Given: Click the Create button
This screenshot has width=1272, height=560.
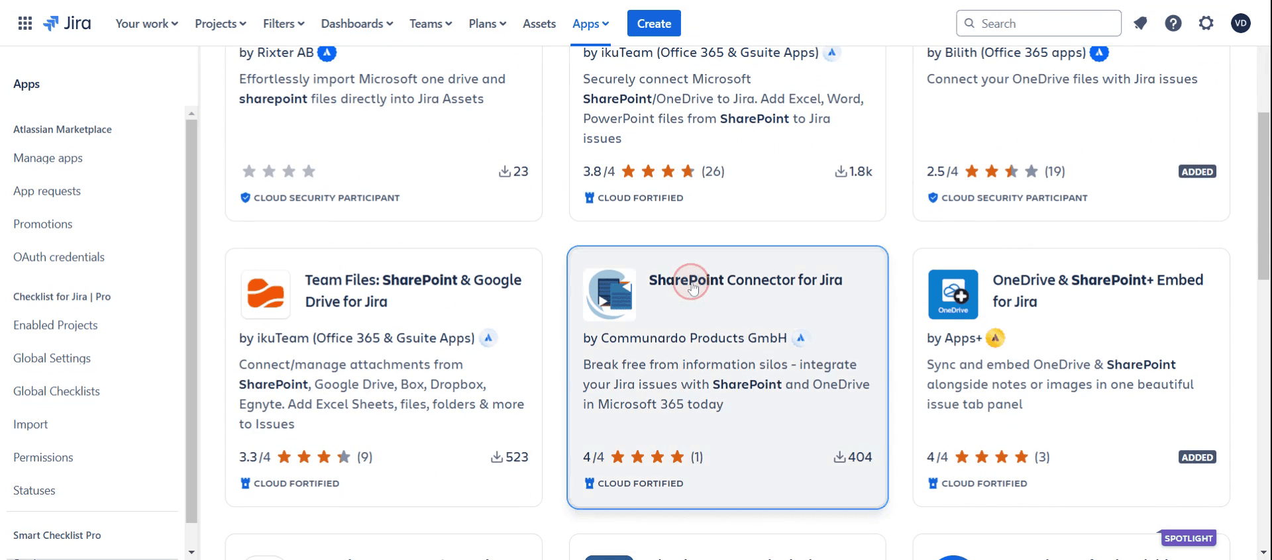Looking at the screenshot, I should (x=654, y=23).
